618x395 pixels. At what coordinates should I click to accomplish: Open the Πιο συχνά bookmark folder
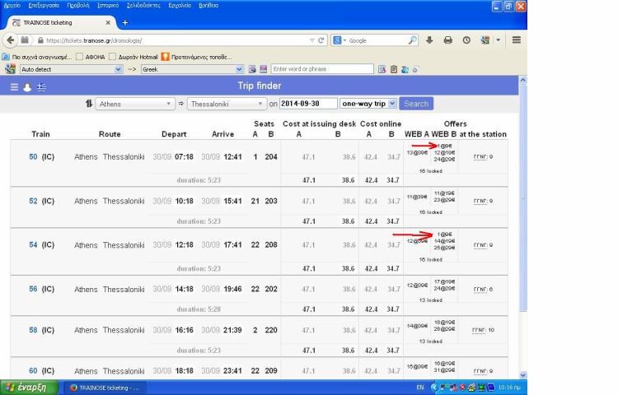pyautogui.click(x=37, y=57)
